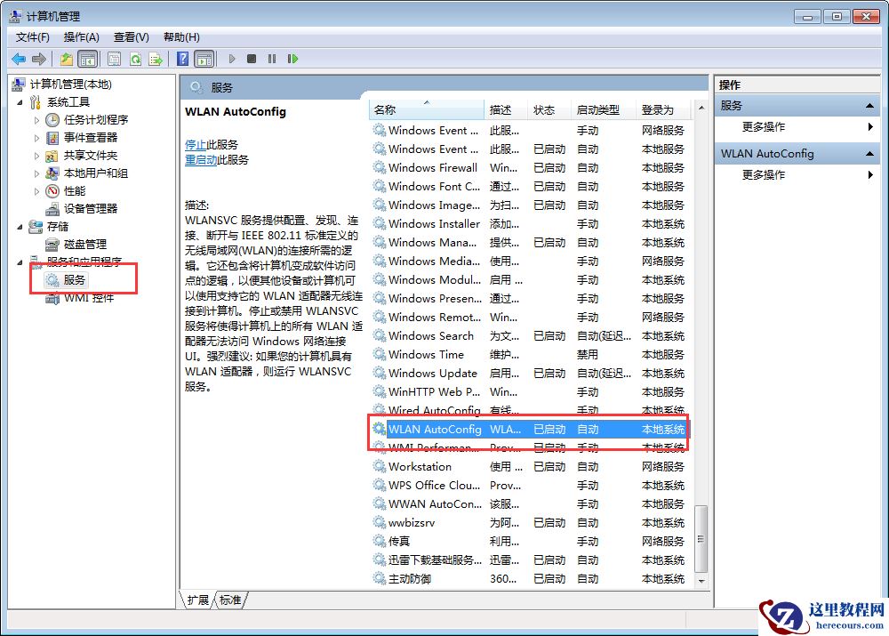This screenshot has height=636, width=889.
Task: Switch to the 标准 tab
Action: coord(229,600)
